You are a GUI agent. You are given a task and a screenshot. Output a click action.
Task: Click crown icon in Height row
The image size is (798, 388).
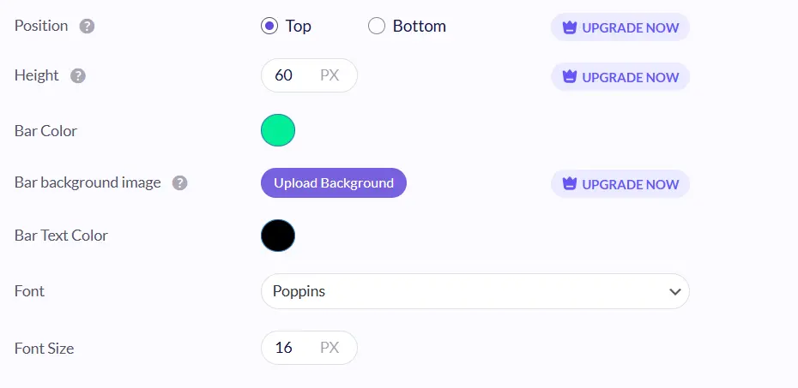click(569, 77)
